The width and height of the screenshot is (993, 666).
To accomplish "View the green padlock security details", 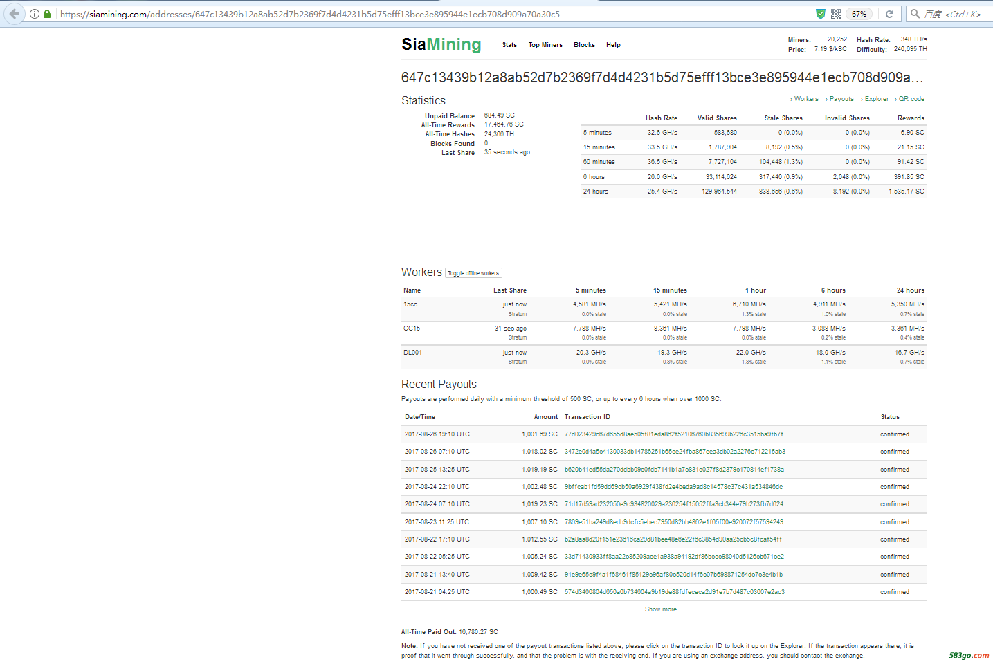I will point(47,14).
